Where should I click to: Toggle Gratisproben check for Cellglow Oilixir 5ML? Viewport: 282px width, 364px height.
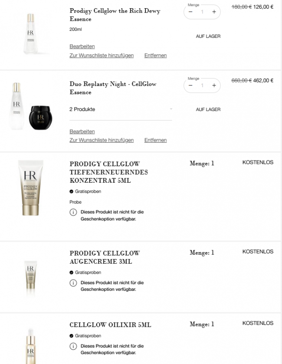(x=71, y=336)
